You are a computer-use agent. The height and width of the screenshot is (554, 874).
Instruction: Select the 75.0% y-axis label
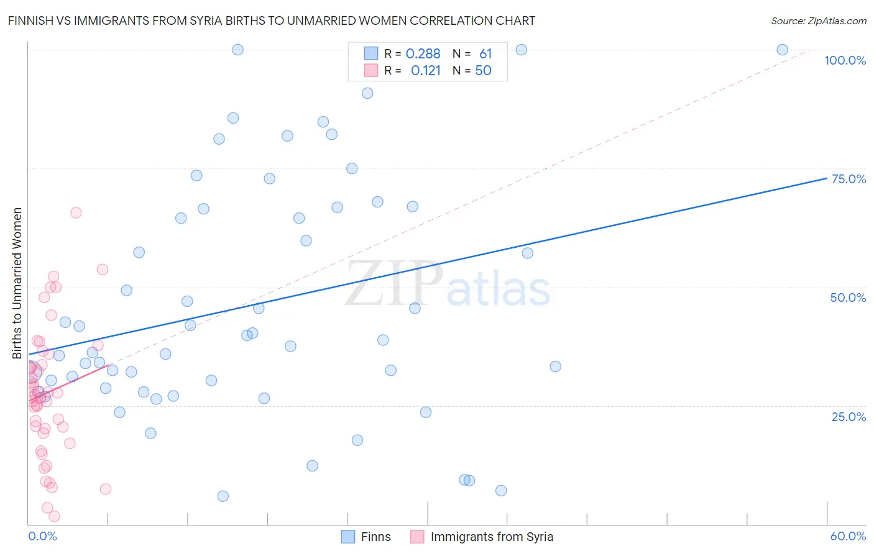tap(849, 179)
